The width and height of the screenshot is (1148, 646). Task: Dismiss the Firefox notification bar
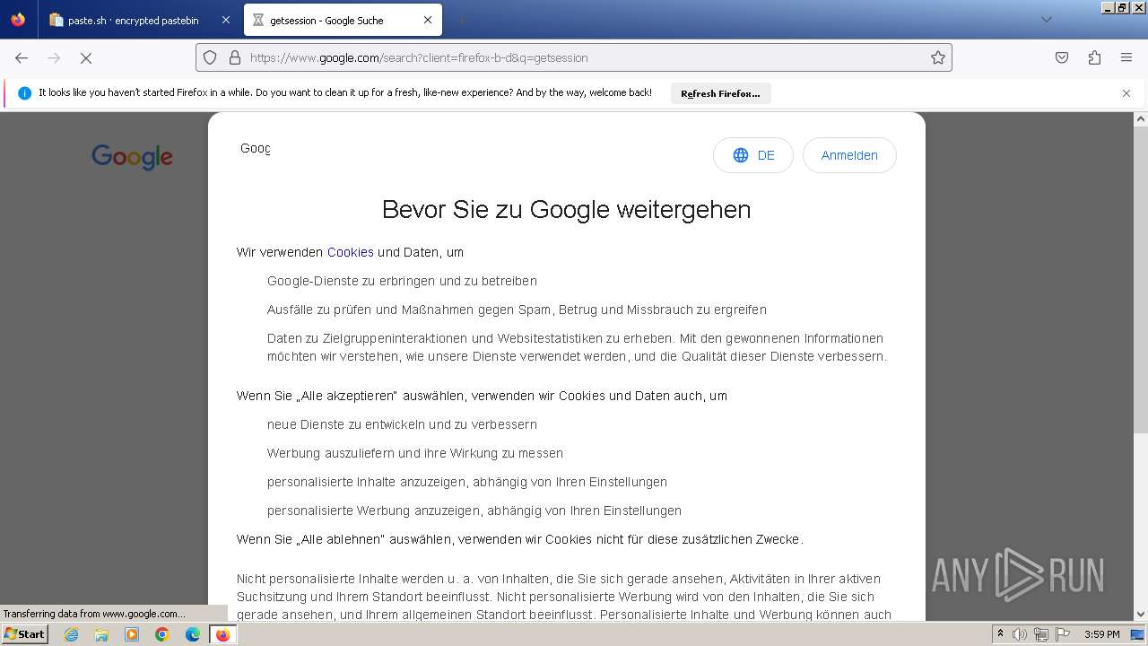[x=1126, y=93]
